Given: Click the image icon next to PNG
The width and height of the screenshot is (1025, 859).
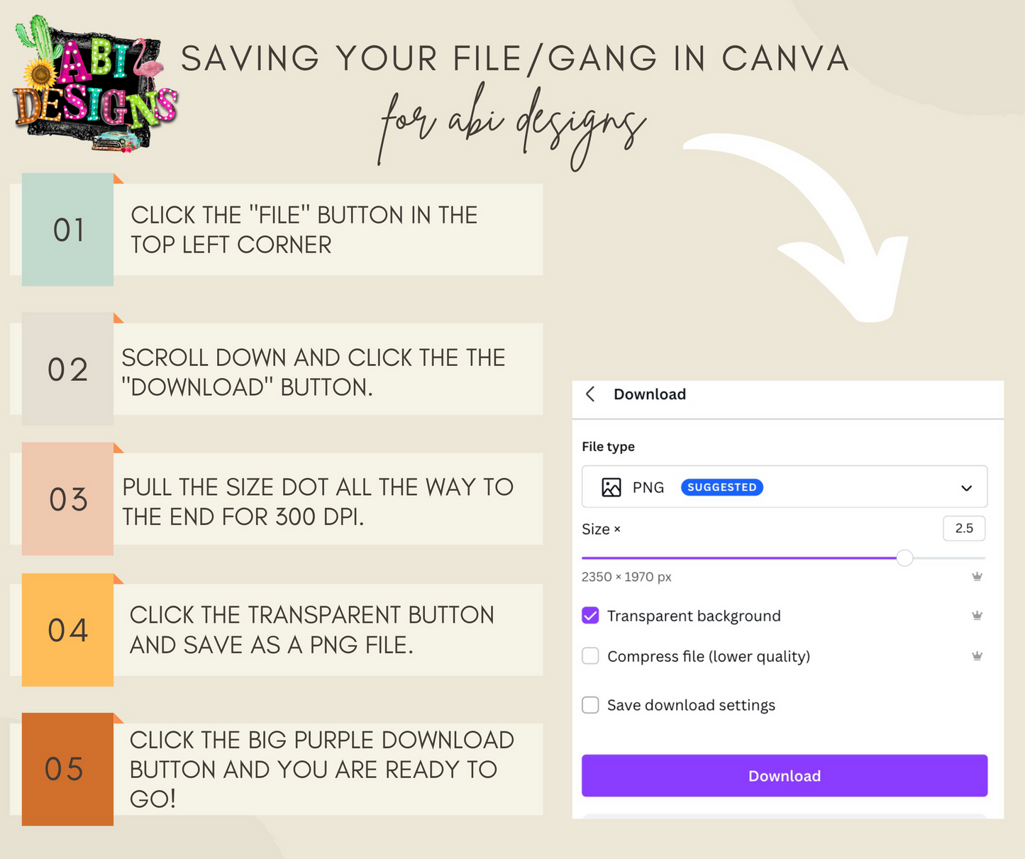Looking at the screenshot, I should [x=611, y=487].
